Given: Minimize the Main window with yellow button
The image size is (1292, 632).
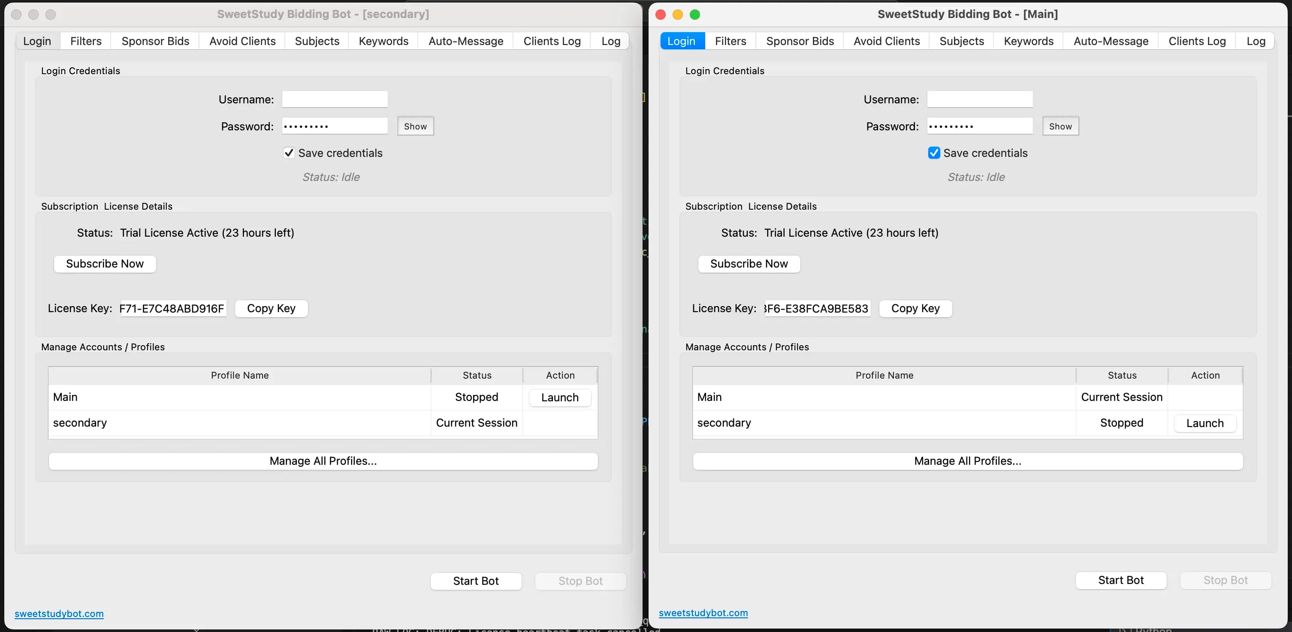Looking at the screenshot, I should [x=678, y=15].
